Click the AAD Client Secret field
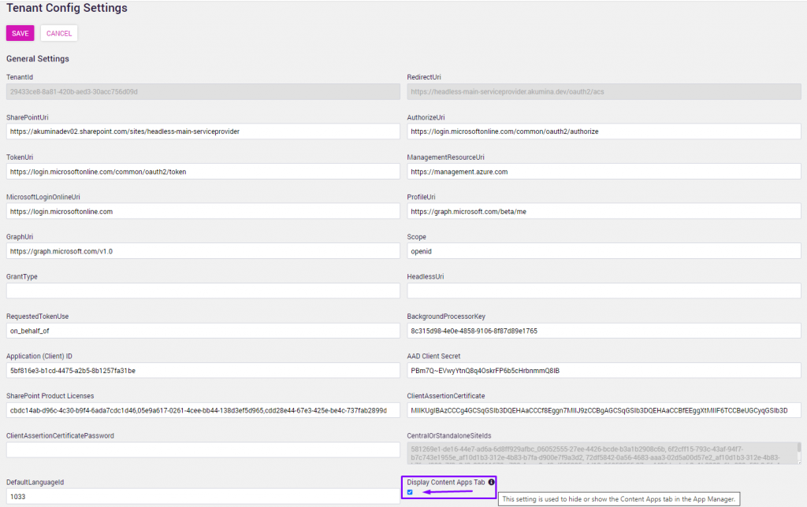The image size is (807, 507). click(x=603, y=370)
